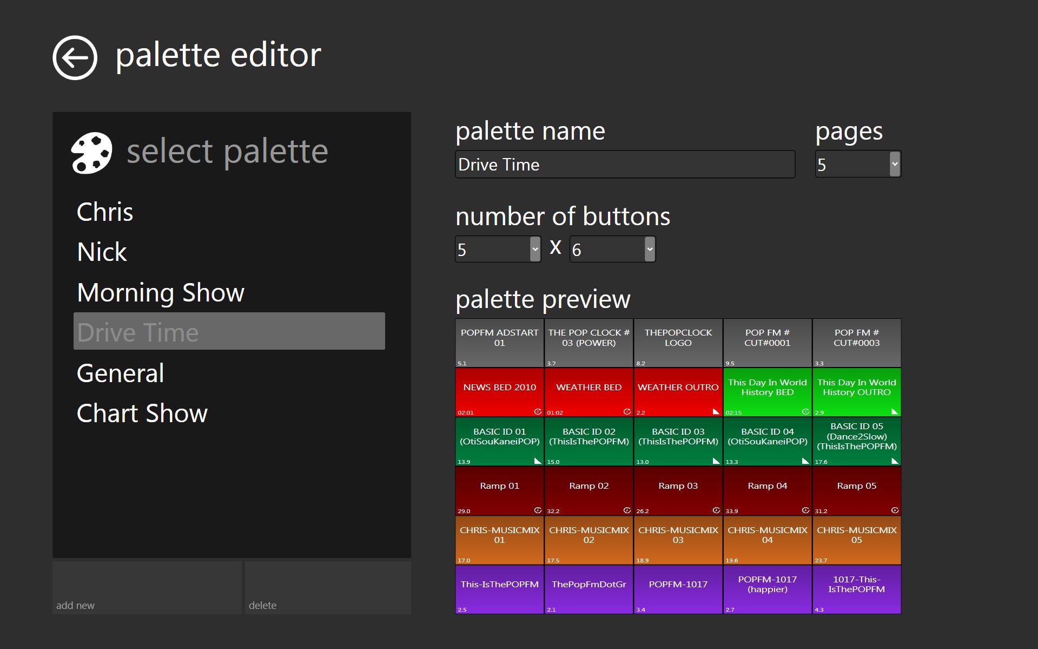The height and width of the screenshot is (649, 1038).
Task: Select the gray THEPOPCLOCK LOGO tile
Action: (678, 343)
